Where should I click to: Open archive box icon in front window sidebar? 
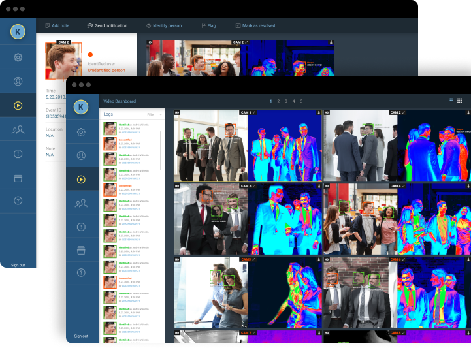click(81, 250)
